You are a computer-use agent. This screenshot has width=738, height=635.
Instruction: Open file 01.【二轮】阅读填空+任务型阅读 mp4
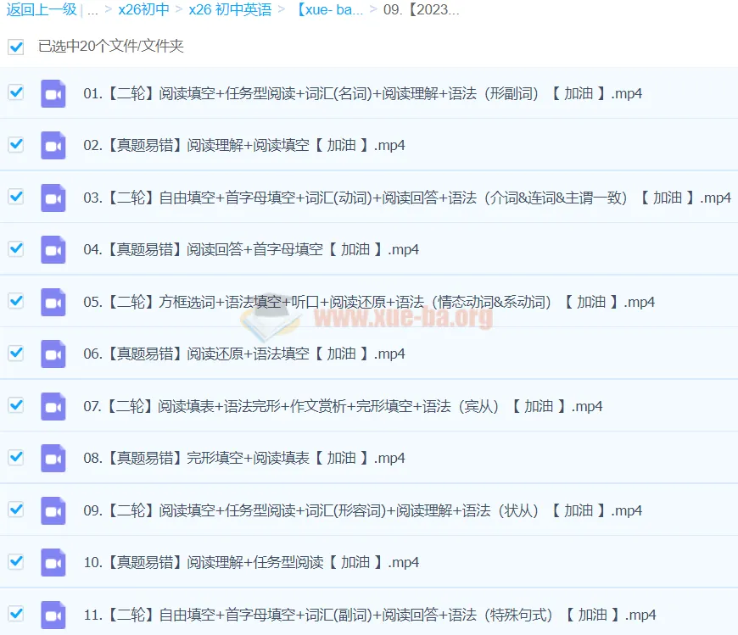(362, 93)
